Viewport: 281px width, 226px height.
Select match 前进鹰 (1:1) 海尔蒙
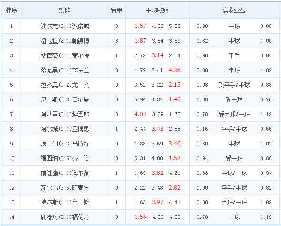[x=65, y=173]
